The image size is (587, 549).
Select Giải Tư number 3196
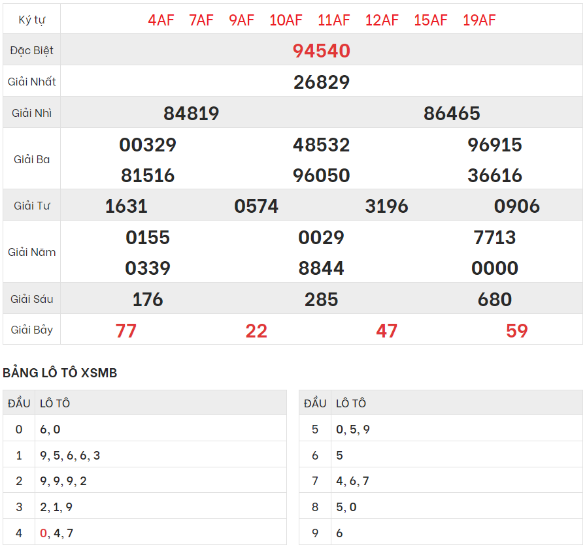coord(386,206)
